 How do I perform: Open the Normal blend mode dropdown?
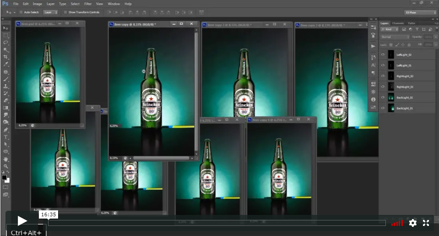click(x=395, y=37)
